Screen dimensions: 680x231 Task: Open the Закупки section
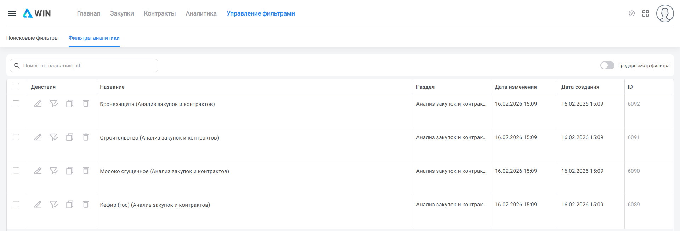[x=122, y=13]
